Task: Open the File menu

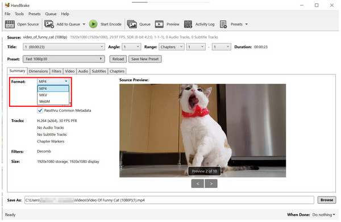Action: 7,14
